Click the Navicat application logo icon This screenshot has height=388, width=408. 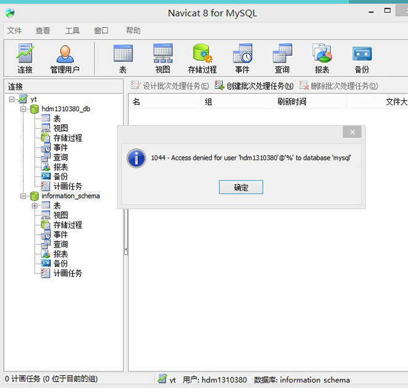(x=10, y=12)
